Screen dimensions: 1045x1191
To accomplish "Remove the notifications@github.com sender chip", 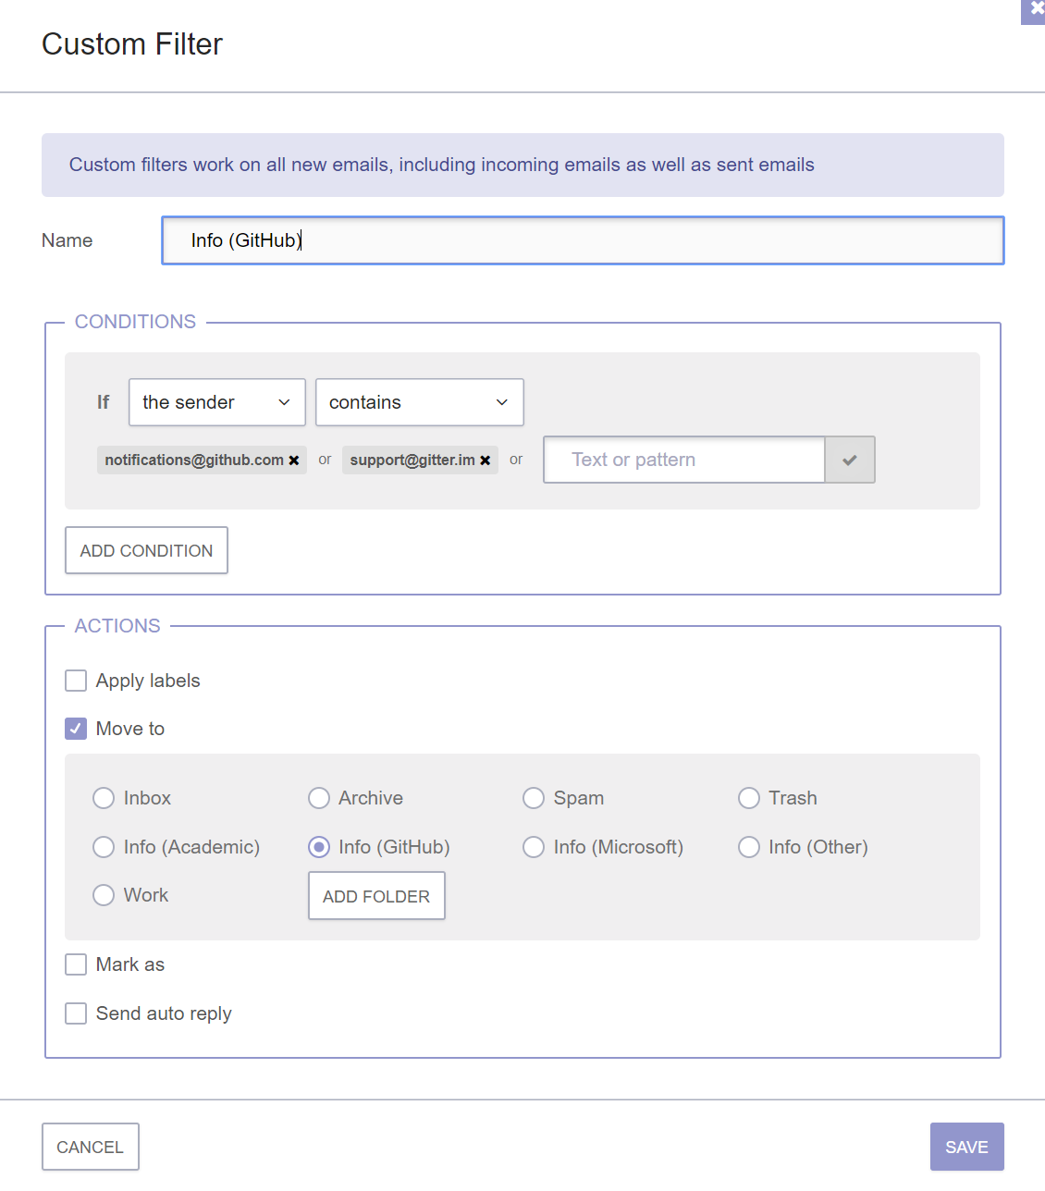I will pyautogui.click(x=294, y=460).
